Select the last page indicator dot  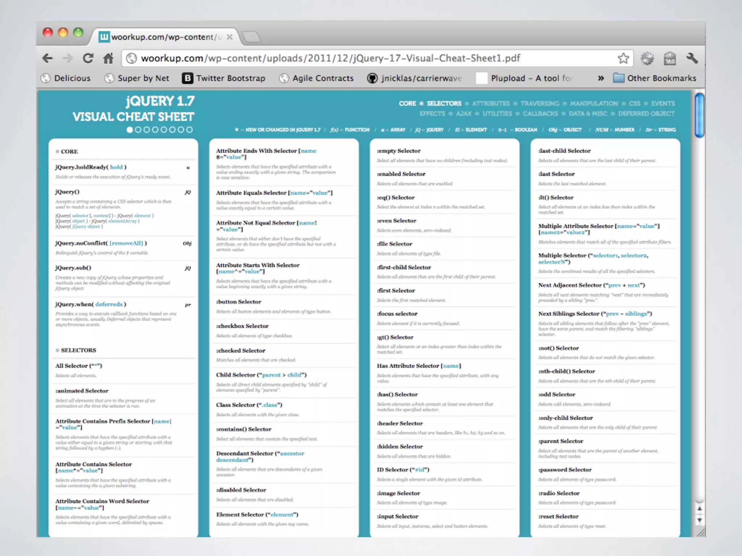click(x=189, y=130)
